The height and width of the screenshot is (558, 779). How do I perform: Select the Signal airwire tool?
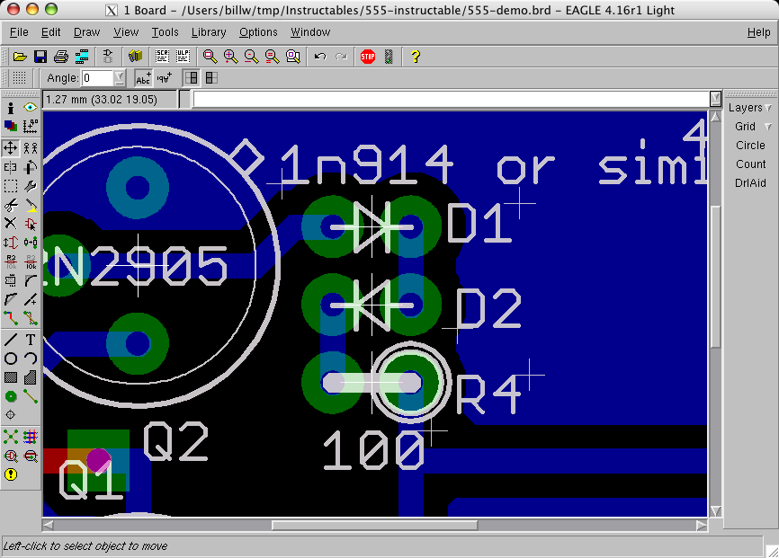pyautogui.click(x=31, y=396)
